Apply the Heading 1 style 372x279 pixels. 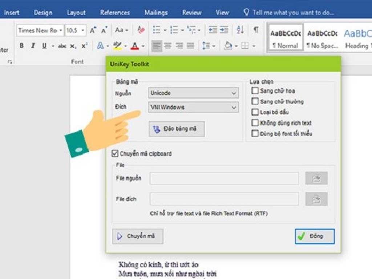click(x=357, y=37)
